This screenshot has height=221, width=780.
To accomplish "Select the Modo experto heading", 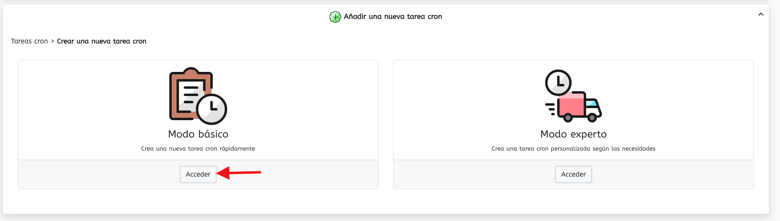I will (x=574, y=134).
